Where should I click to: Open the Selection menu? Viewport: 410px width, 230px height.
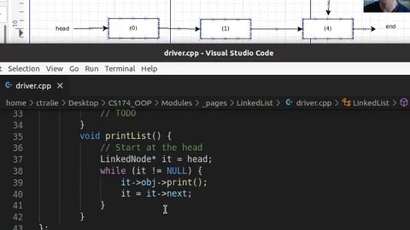point(24,68)
